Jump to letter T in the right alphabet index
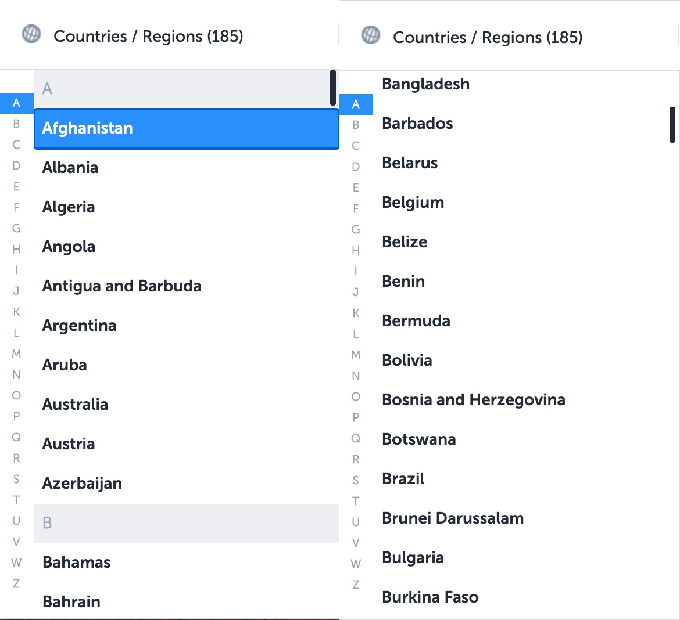 (355, 501)
